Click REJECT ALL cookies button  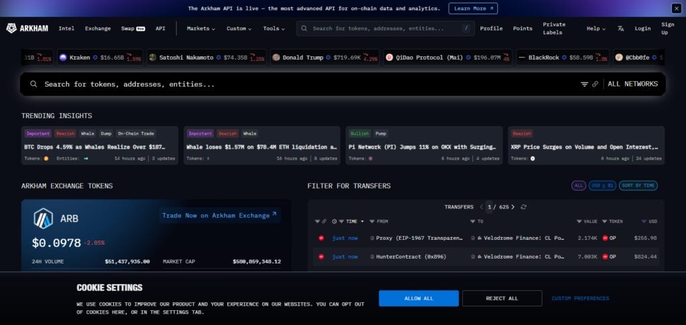click(502, 298)
